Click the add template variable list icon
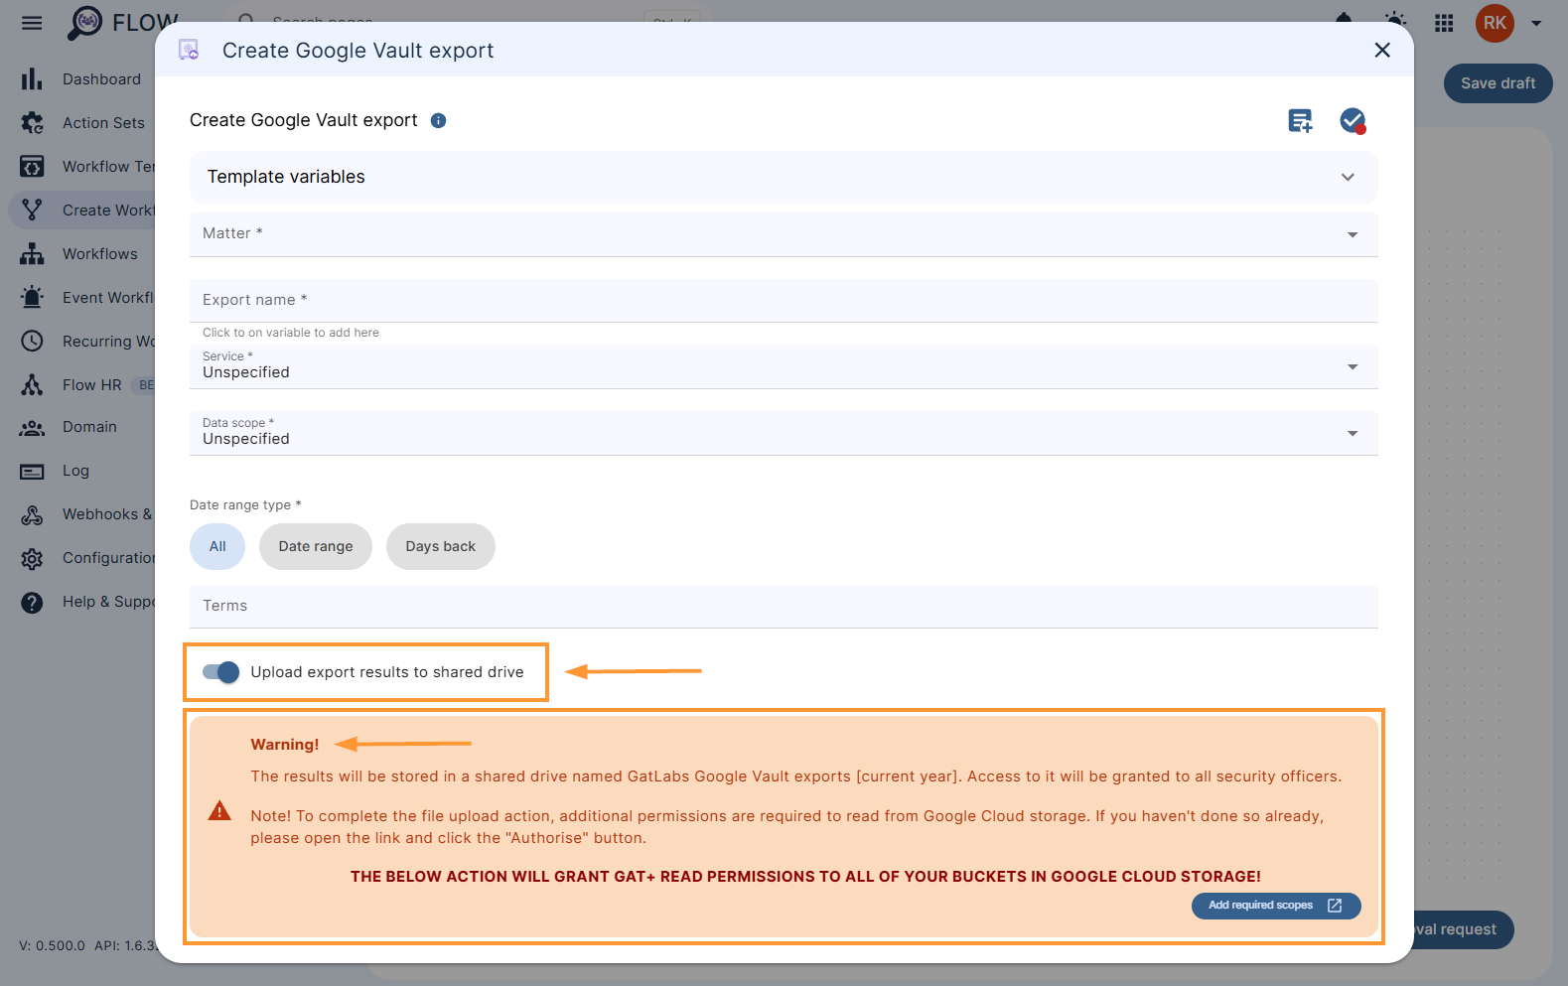Viewport: 1568px width, 986px height. [1300, 121]
